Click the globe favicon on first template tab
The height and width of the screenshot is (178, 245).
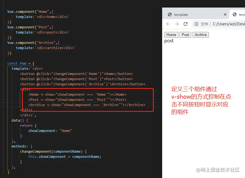(170, 14)
